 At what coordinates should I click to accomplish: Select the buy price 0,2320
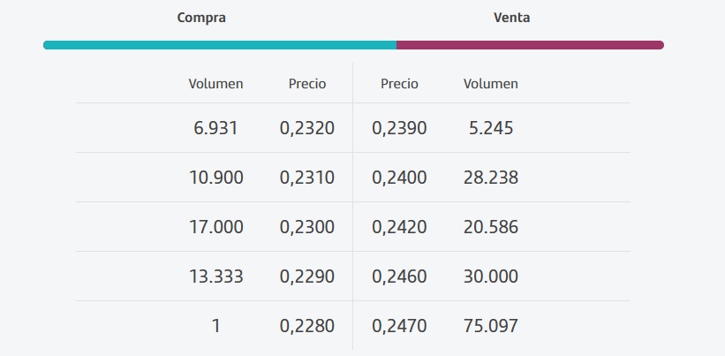click(307, 128)
